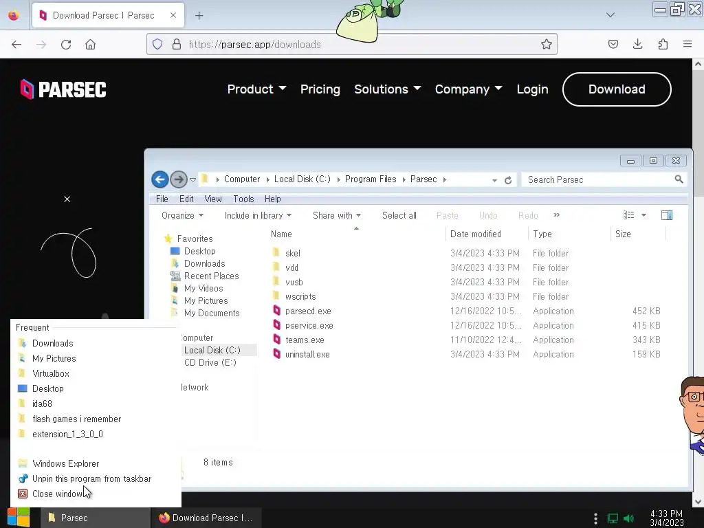The height and width of the screenshot is (528, 704).
Task: Click the volume speaker tray icon
Action: pos(628,518)
